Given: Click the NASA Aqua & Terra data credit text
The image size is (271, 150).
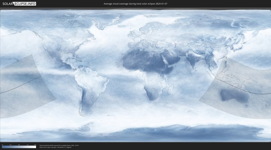Looking at the screenshot, I should [59, 145].
